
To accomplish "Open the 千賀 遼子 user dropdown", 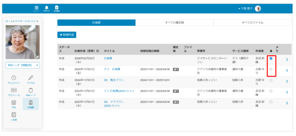I will (245, 9).
